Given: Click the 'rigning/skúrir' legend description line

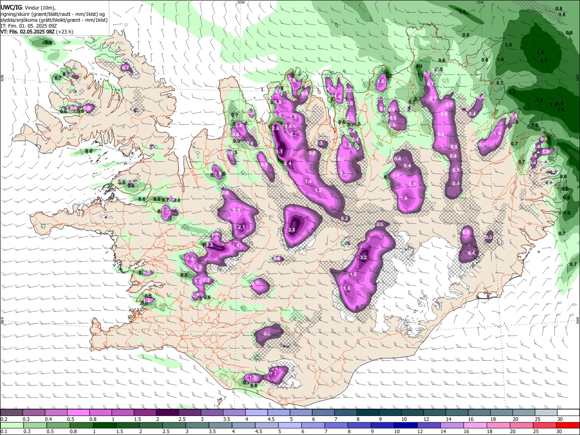Looking at the screenshot, I should pos(52,14).
